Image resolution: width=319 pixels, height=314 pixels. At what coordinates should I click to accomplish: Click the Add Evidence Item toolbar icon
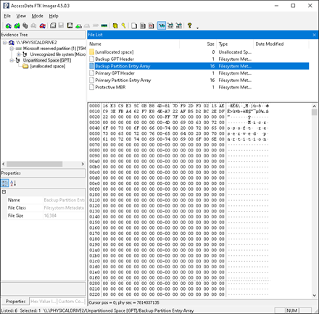tap(9, 25)
